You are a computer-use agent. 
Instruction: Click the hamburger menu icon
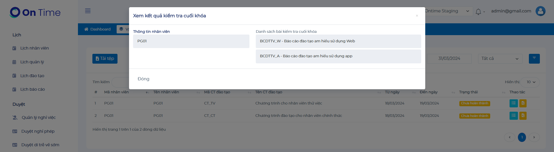coord(88,11)
